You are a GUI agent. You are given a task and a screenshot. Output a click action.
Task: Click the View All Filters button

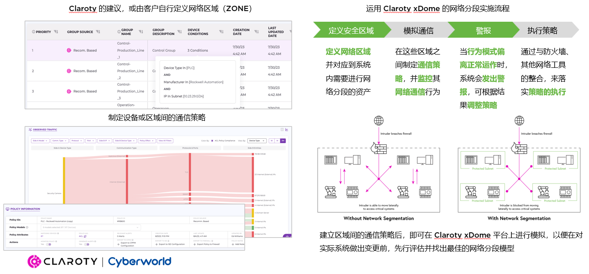[164, 141]
